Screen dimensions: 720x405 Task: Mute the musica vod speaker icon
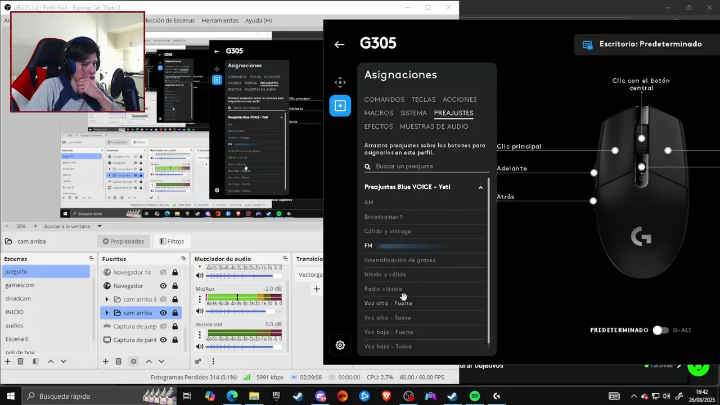point(200,346)
